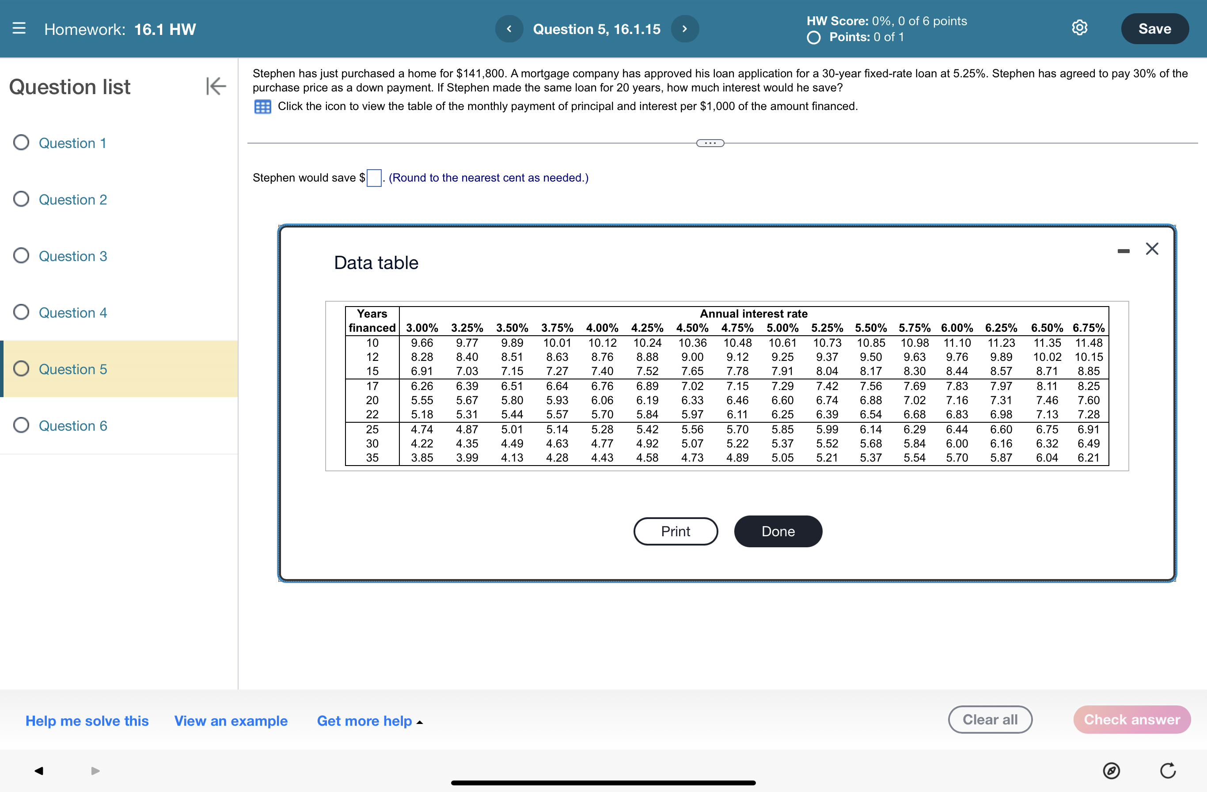The width and height of the screenshot is (1207, 792).
Task: Close the Data table dialog
Action: pos(1152,249)
